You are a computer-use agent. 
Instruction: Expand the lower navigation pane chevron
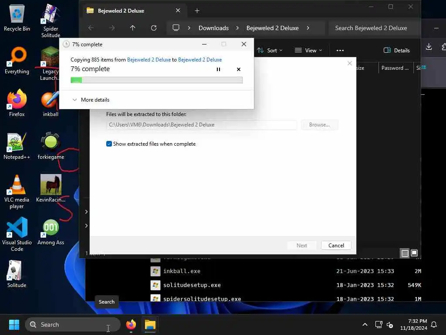(86, 226)
